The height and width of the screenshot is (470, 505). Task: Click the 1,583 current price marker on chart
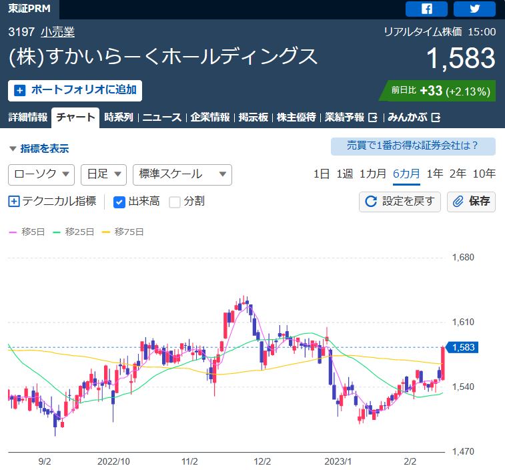click(x=462, y=347)
